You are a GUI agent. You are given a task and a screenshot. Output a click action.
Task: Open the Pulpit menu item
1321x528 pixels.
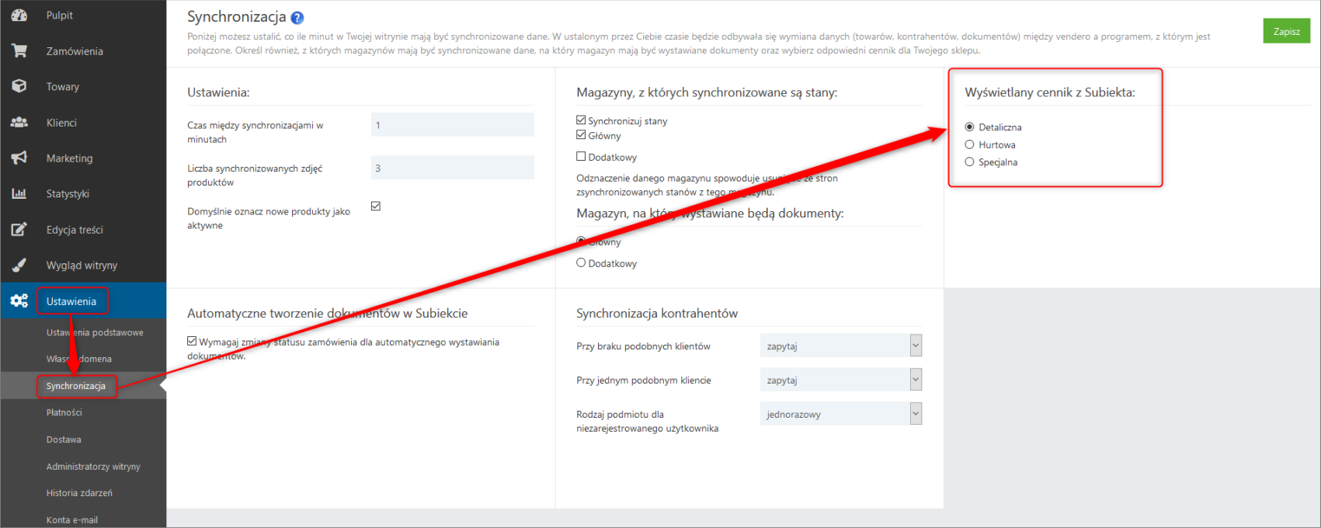tap(83, 16)
